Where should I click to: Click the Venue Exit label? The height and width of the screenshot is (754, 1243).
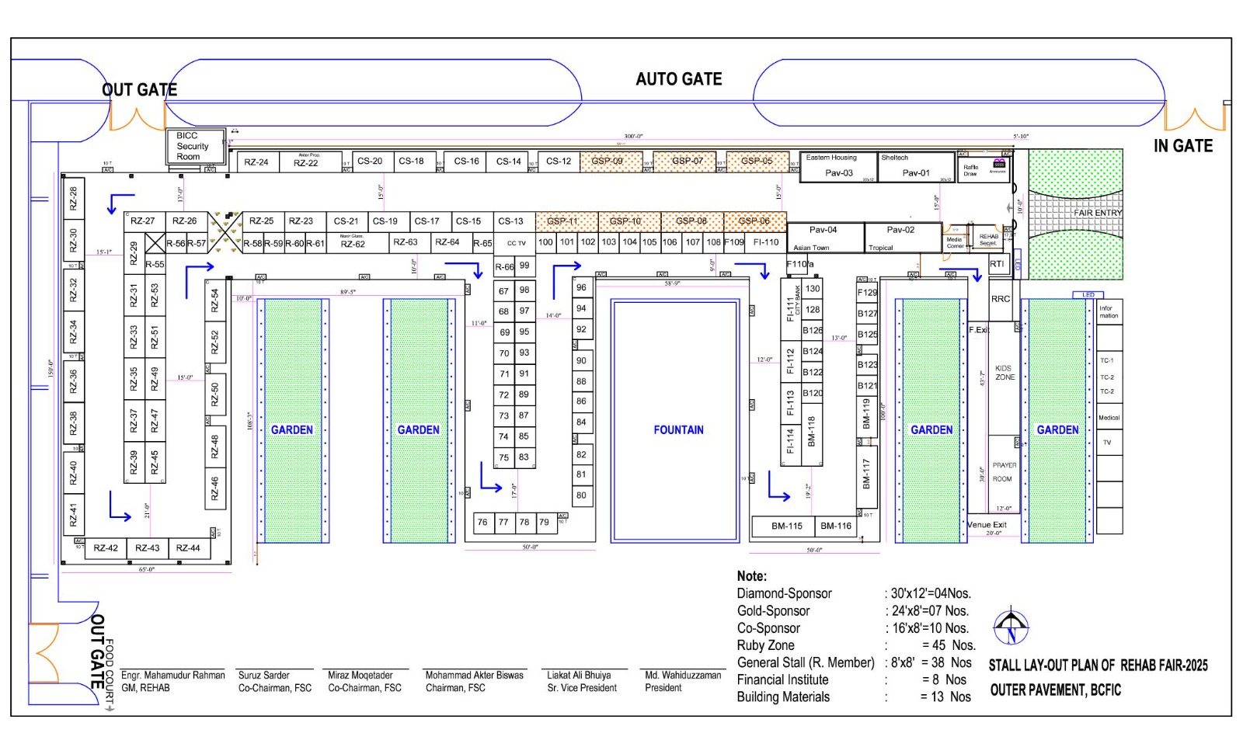[987, 525]
